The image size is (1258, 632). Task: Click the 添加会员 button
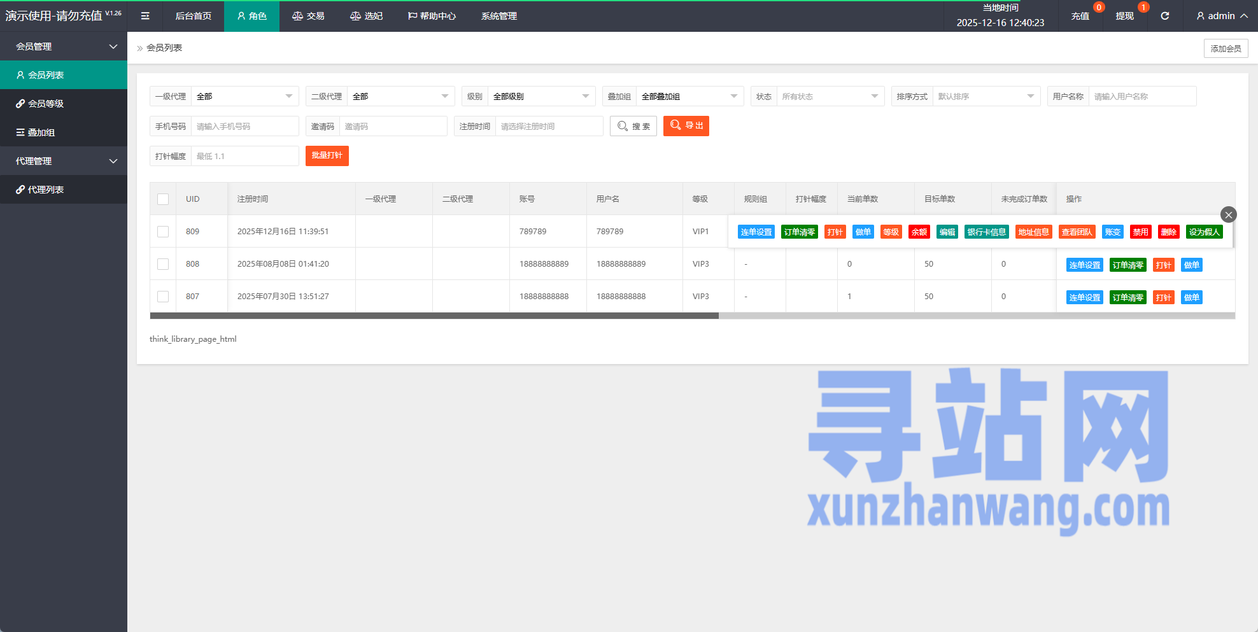pos(1226,48)
